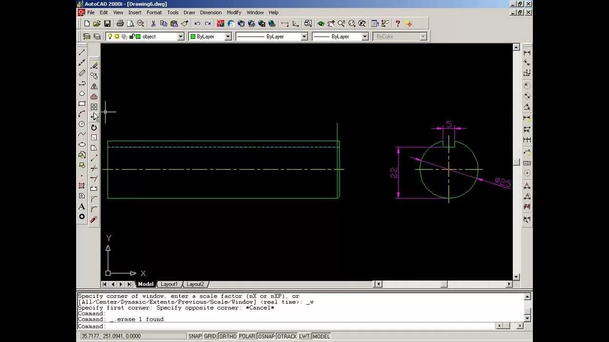Click the horizontal scrollbar thumb in drawing area
609x342 pixels.
(444, 284)
